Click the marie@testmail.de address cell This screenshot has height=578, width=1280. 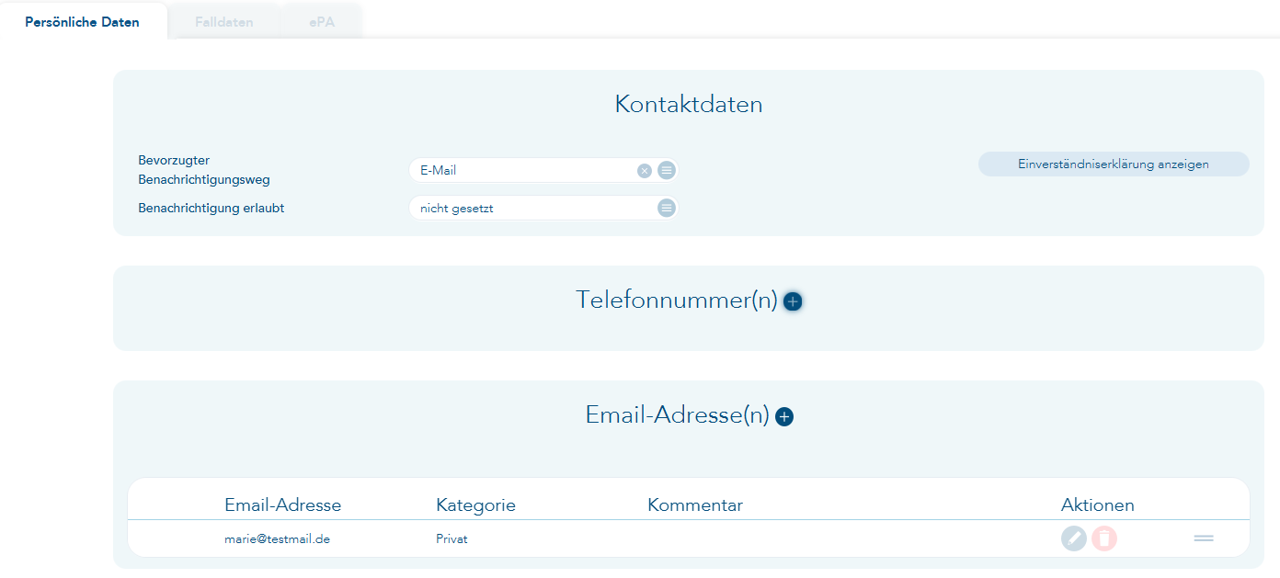(x=277, y=539)
